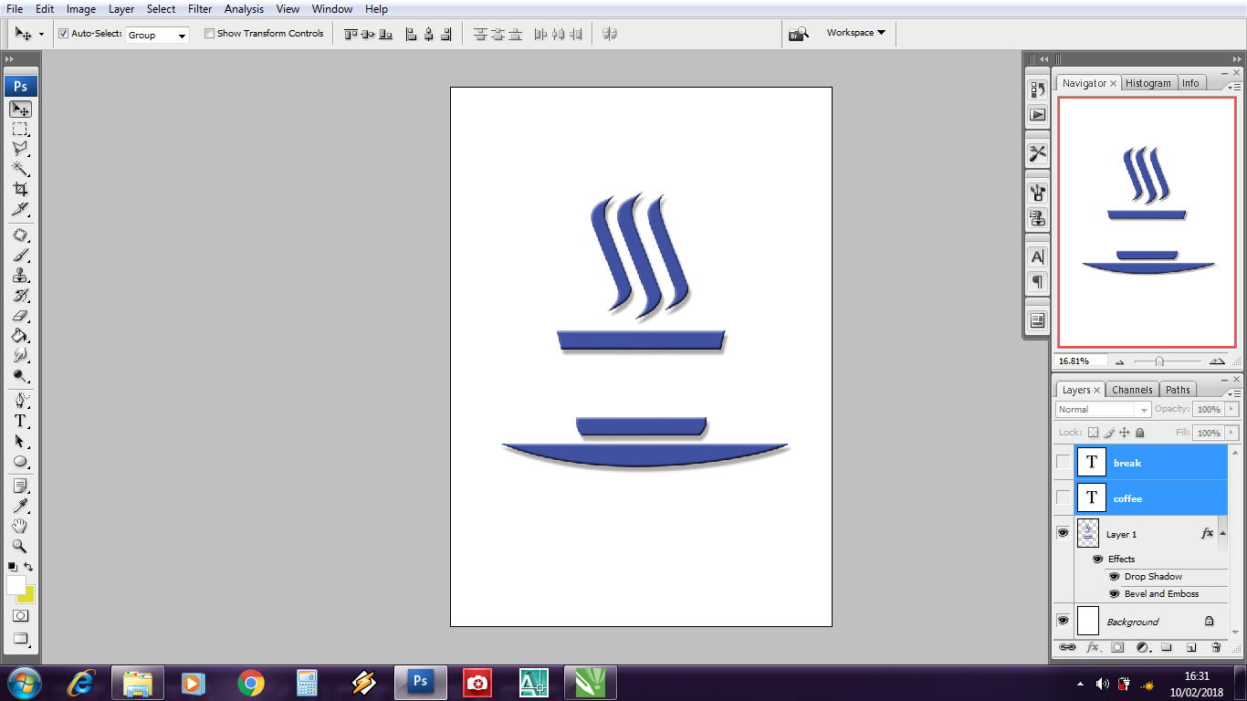Select the Magic Wand tool

20,169
